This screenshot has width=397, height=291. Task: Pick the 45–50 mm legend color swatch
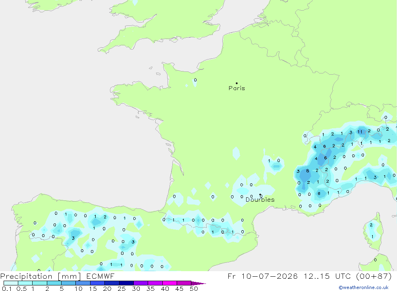click(184, 283)
